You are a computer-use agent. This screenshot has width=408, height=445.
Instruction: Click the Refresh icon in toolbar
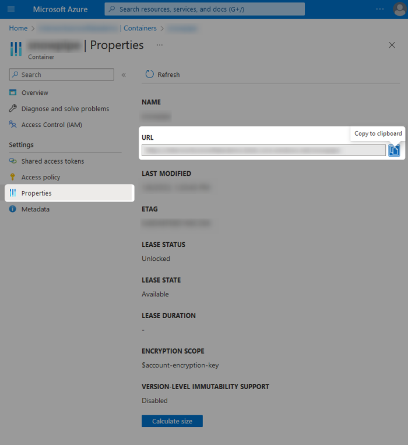point(150,75)
